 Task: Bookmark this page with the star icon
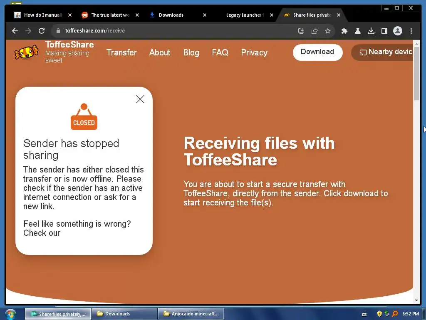tap(328, 31)
